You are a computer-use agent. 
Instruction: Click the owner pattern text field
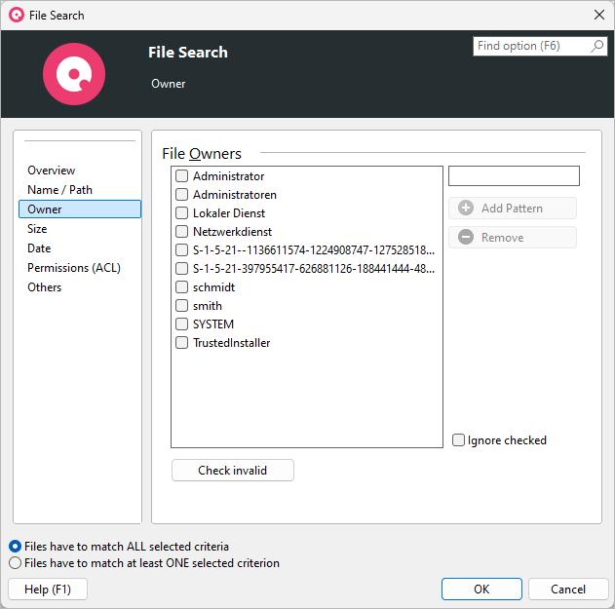point(514,176)
